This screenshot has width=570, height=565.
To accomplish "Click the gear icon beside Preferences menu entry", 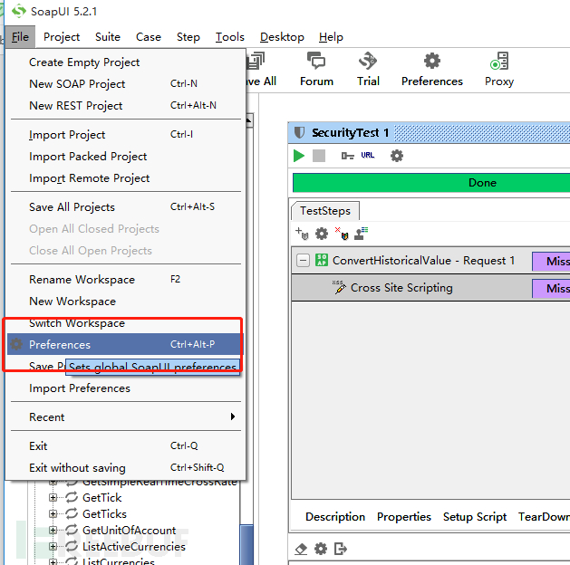I will tap(16, 344).
